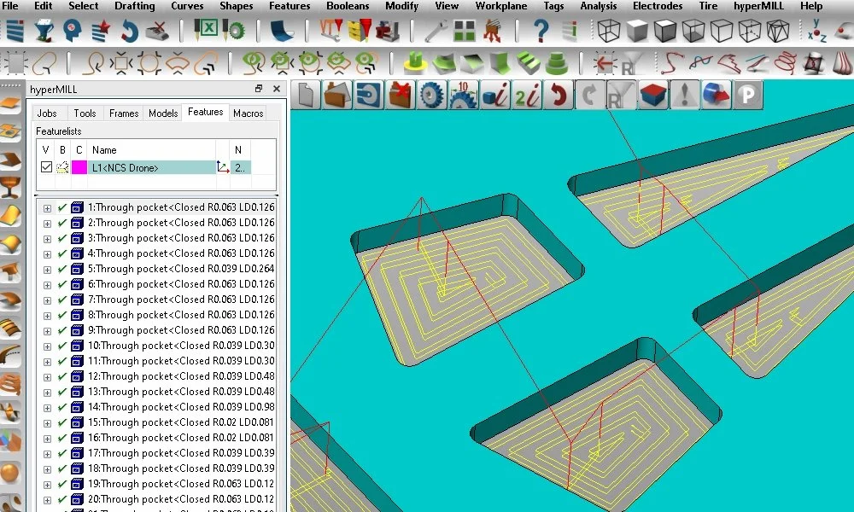
Task: Select 19:Through pocket<Closed R0.063 row
Action: point(181,484)
